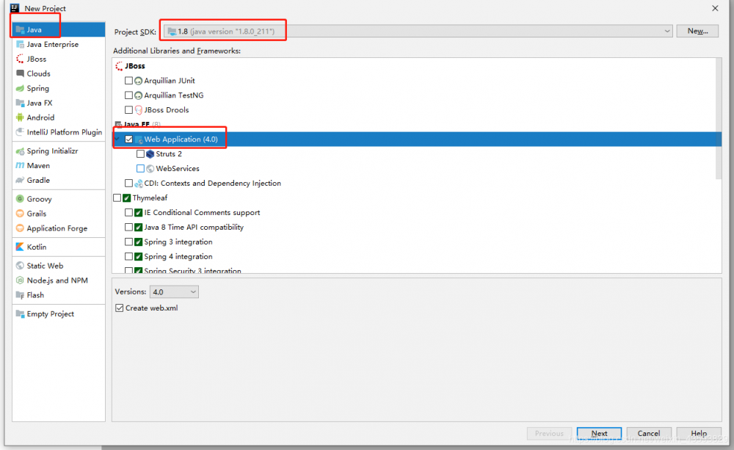
Task: Click the Struts 2 icon
Action: click(150, 154)
